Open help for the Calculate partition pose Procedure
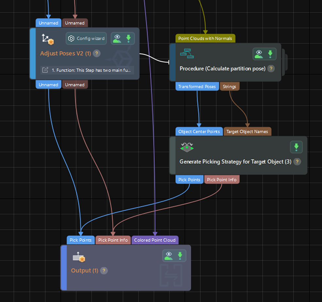322x302 pixels. (x=271, y=69)
